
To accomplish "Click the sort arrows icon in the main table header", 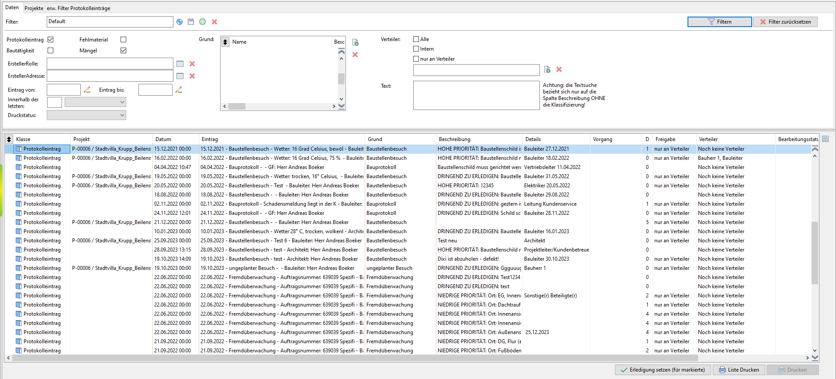I will 9,139.
